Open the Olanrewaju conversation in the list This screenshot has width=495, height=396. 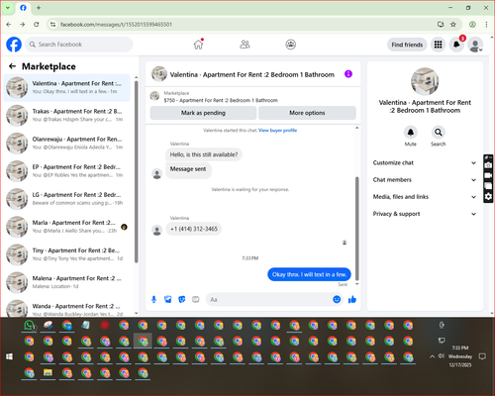[x=67, y=144]
